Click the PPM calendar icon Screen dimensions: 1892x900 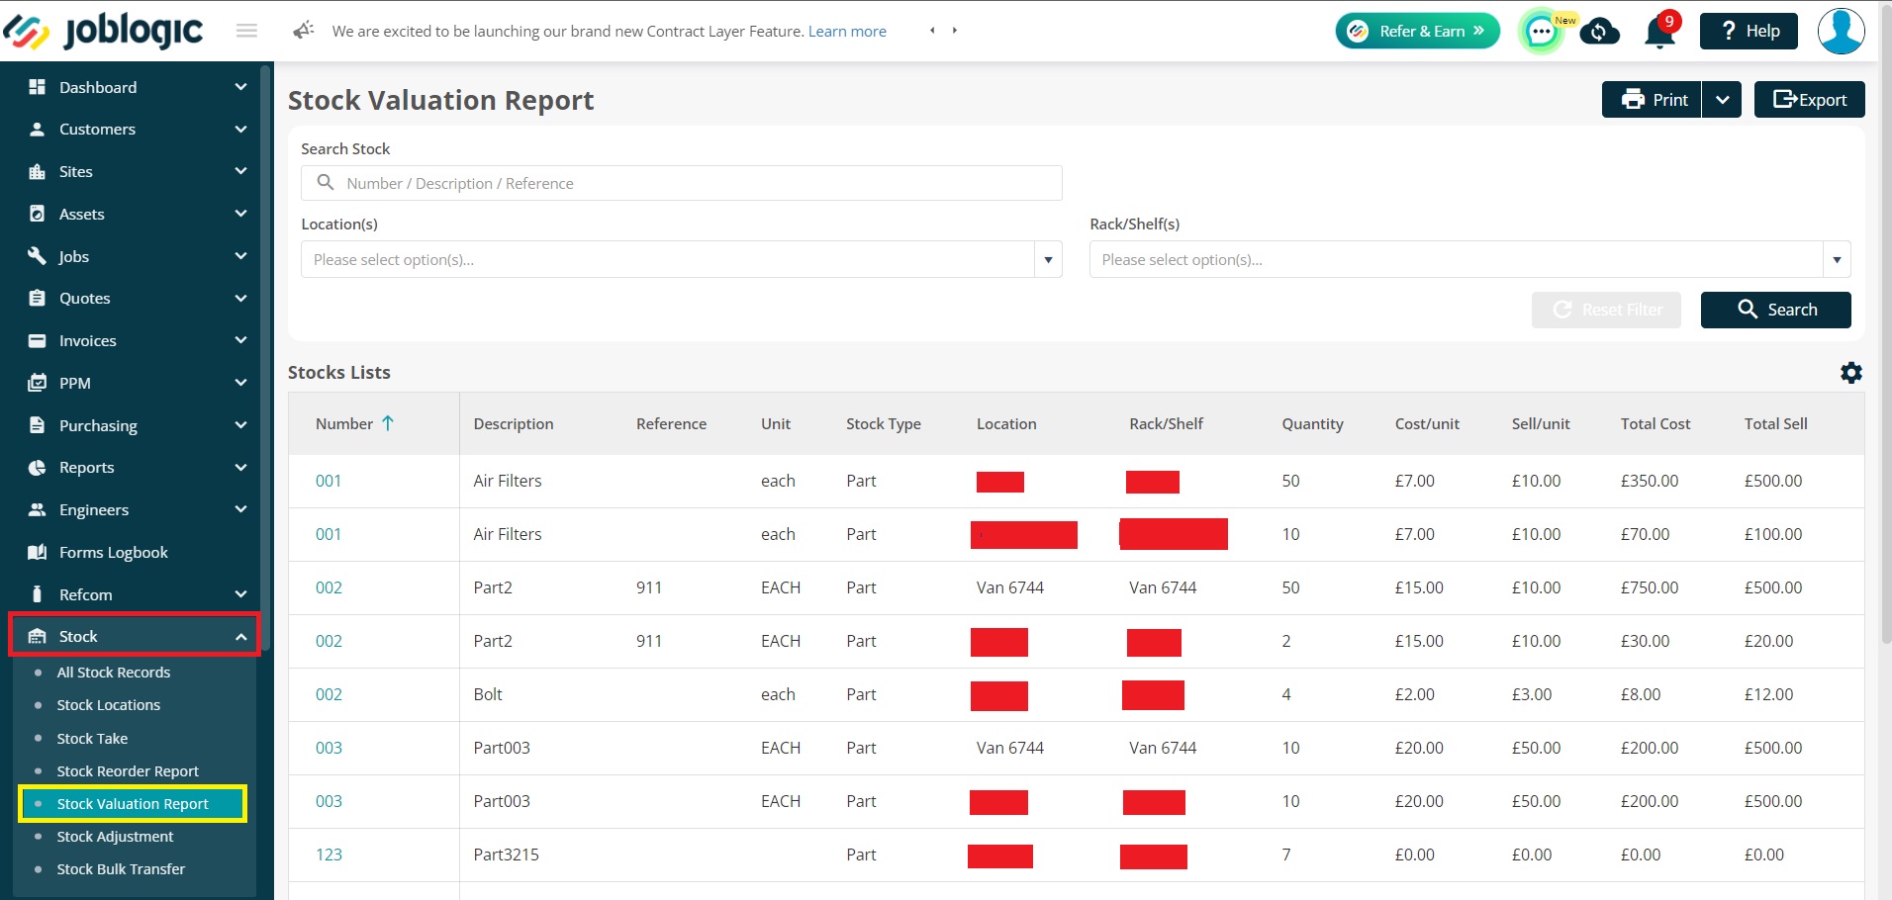[x=38, y=383]
